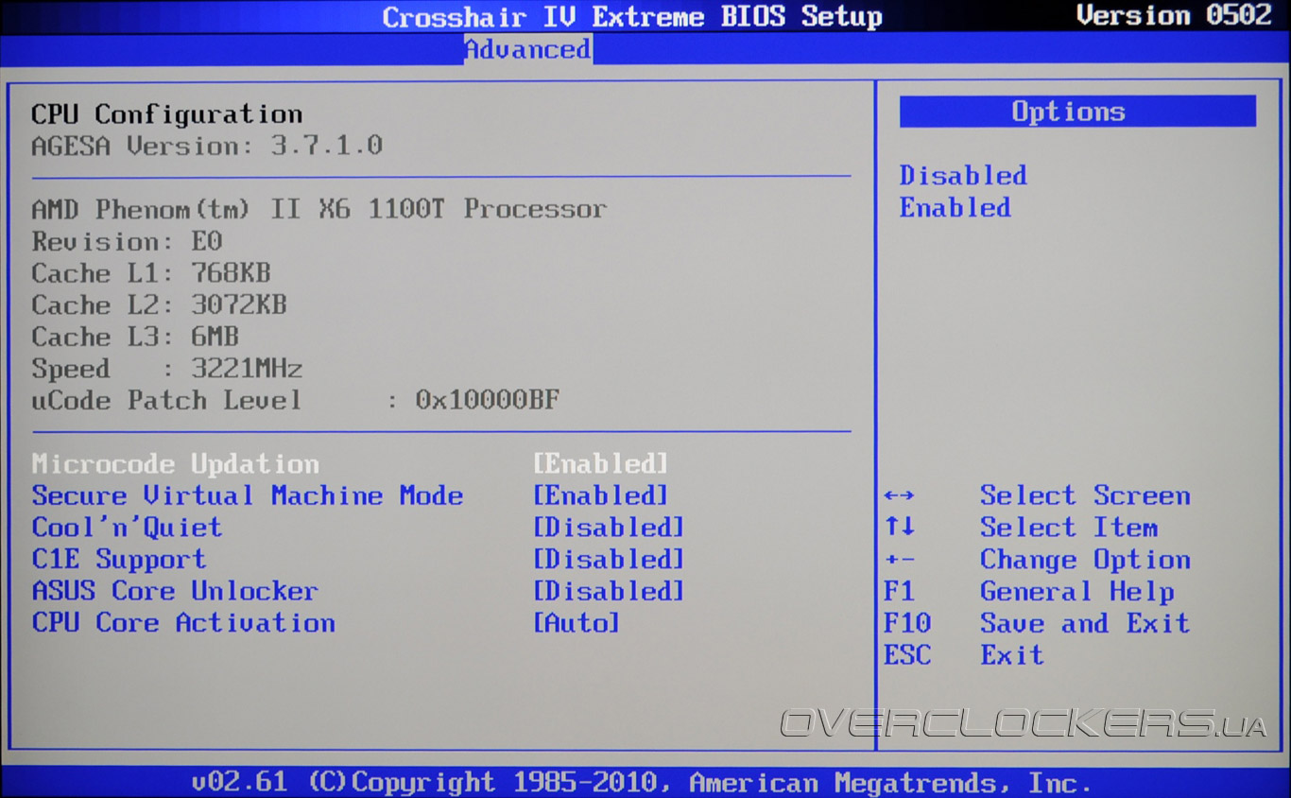Click the Select Screen help text
Viewport: 1291px width, 798px height.
[x=1085, y=495]
